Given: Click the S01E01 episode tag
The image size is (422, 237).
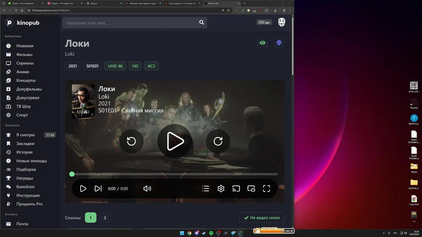Looking at the screenshot, I should tap(92, 66).
